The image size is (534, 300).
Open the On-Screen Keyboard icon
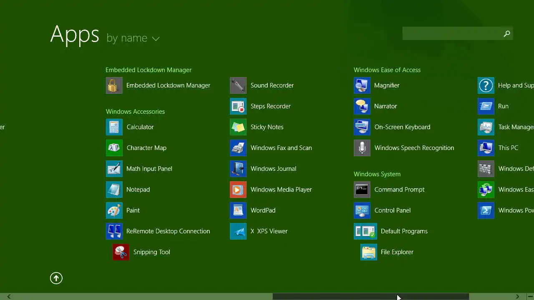click(362, 127)
